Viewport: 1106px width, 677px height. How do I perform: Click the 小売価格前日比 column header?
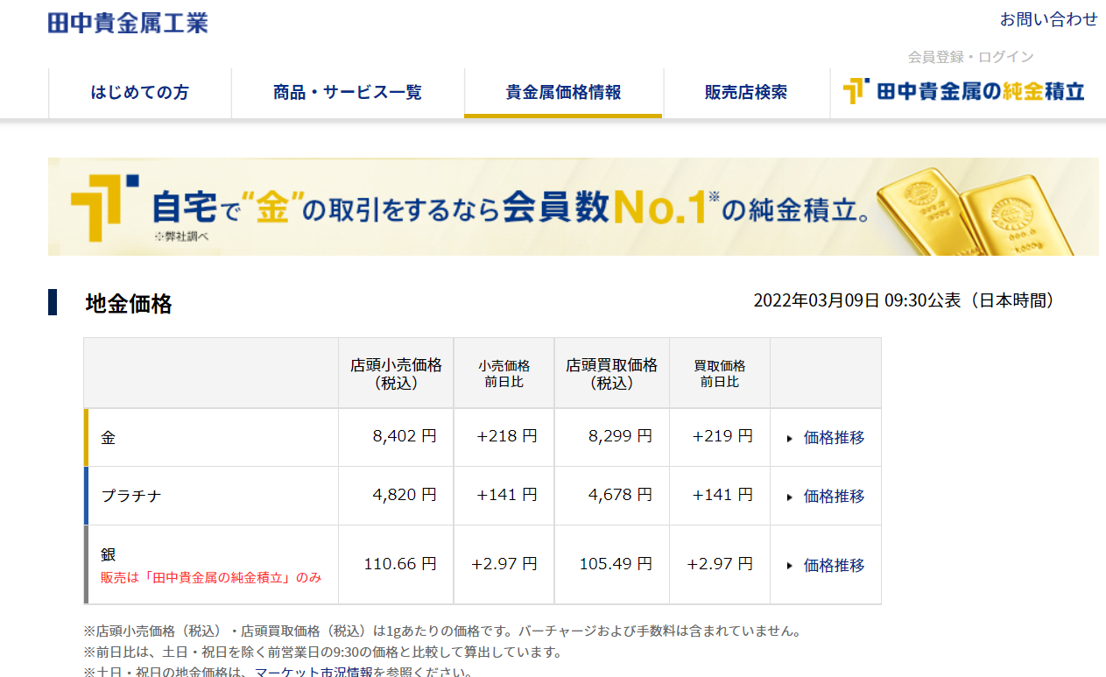pos(504,374)
